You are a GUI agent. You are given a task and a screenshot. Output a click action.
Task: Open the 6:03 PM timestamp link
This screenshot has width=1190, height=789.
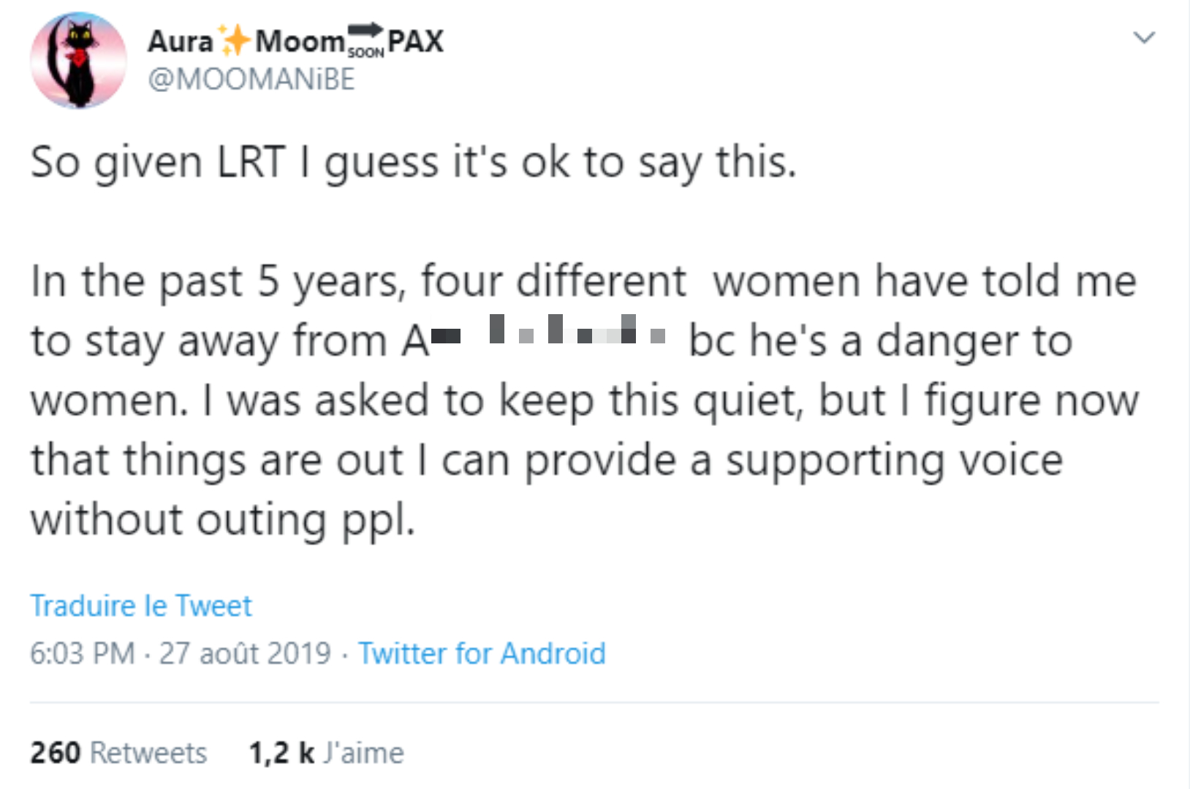point(83,653)
